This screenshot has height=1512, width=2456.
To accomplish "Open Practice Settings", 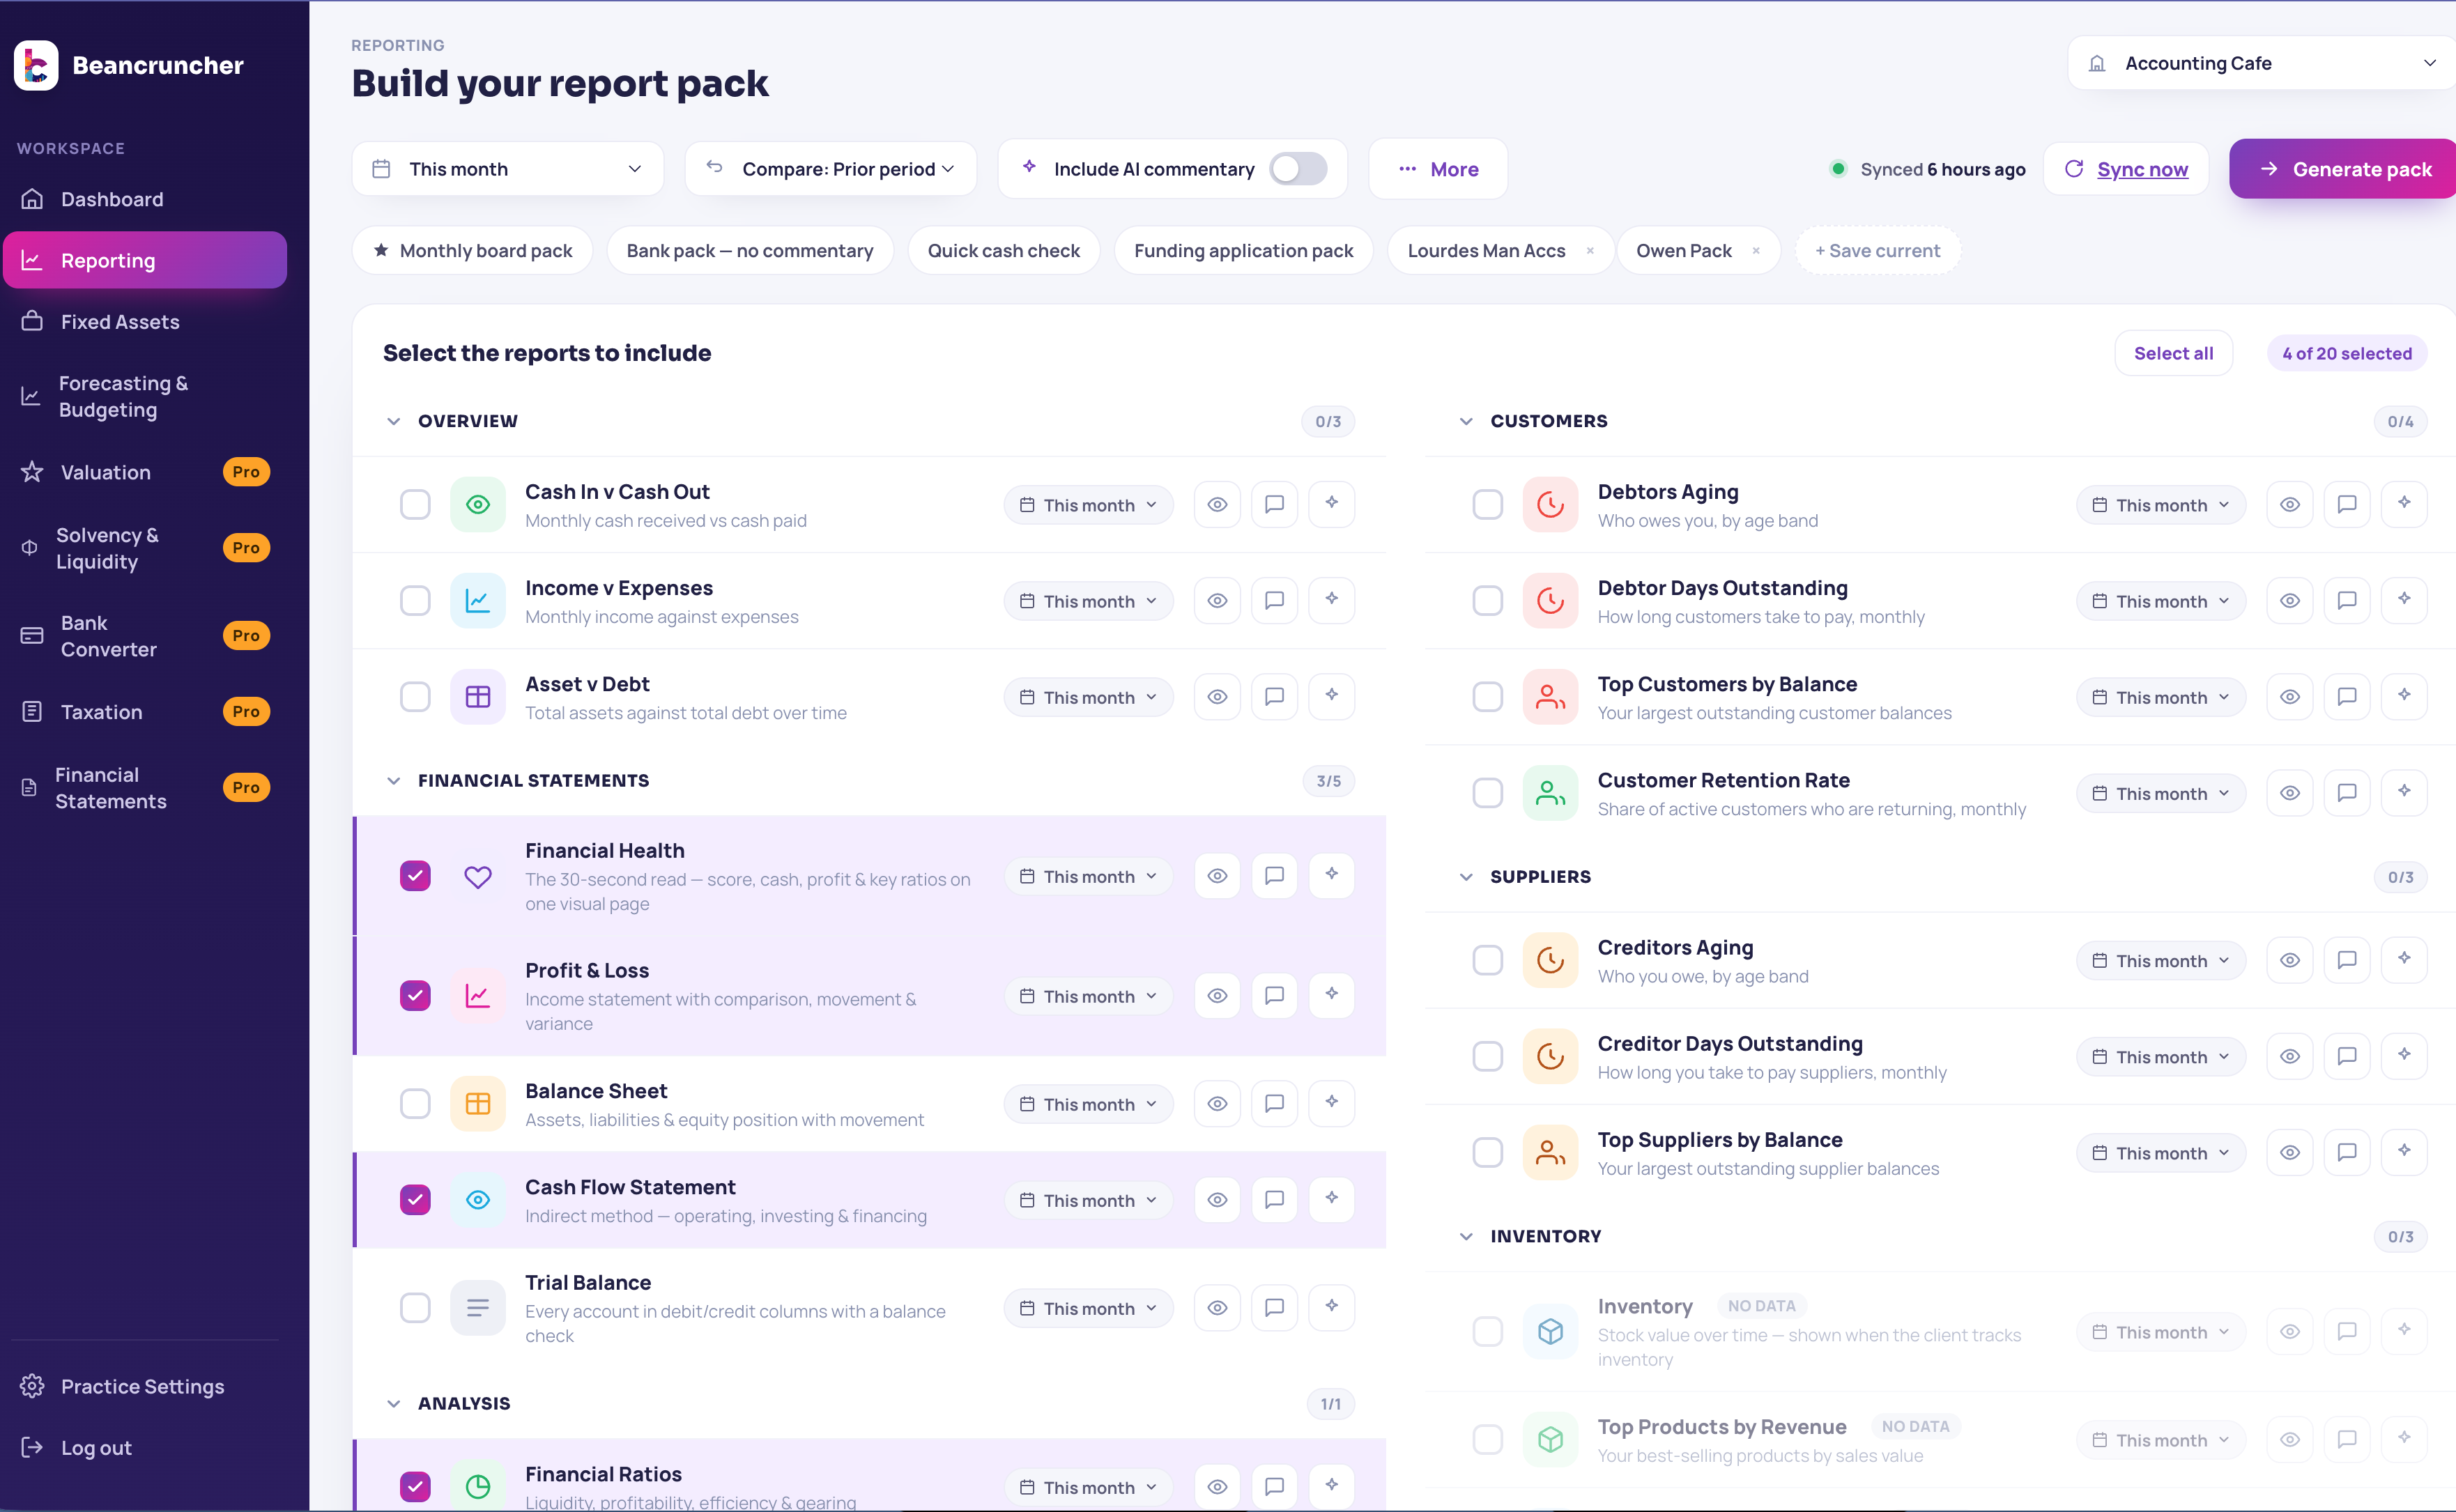I will [x=145, y=1387].
